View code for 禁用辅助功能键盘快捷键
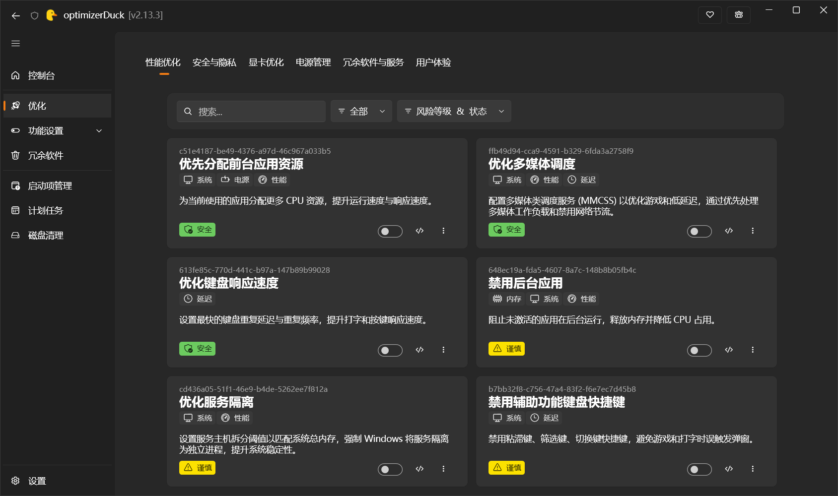Image resolution: width=838 pixels, height=496 pixels. point(729,469)
